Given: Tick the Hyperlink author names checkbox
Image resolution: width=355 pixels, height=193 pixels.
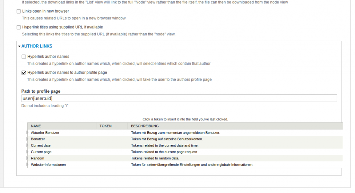Looking at the screenshot, I should pyautogui.click(x=24, y=57).
